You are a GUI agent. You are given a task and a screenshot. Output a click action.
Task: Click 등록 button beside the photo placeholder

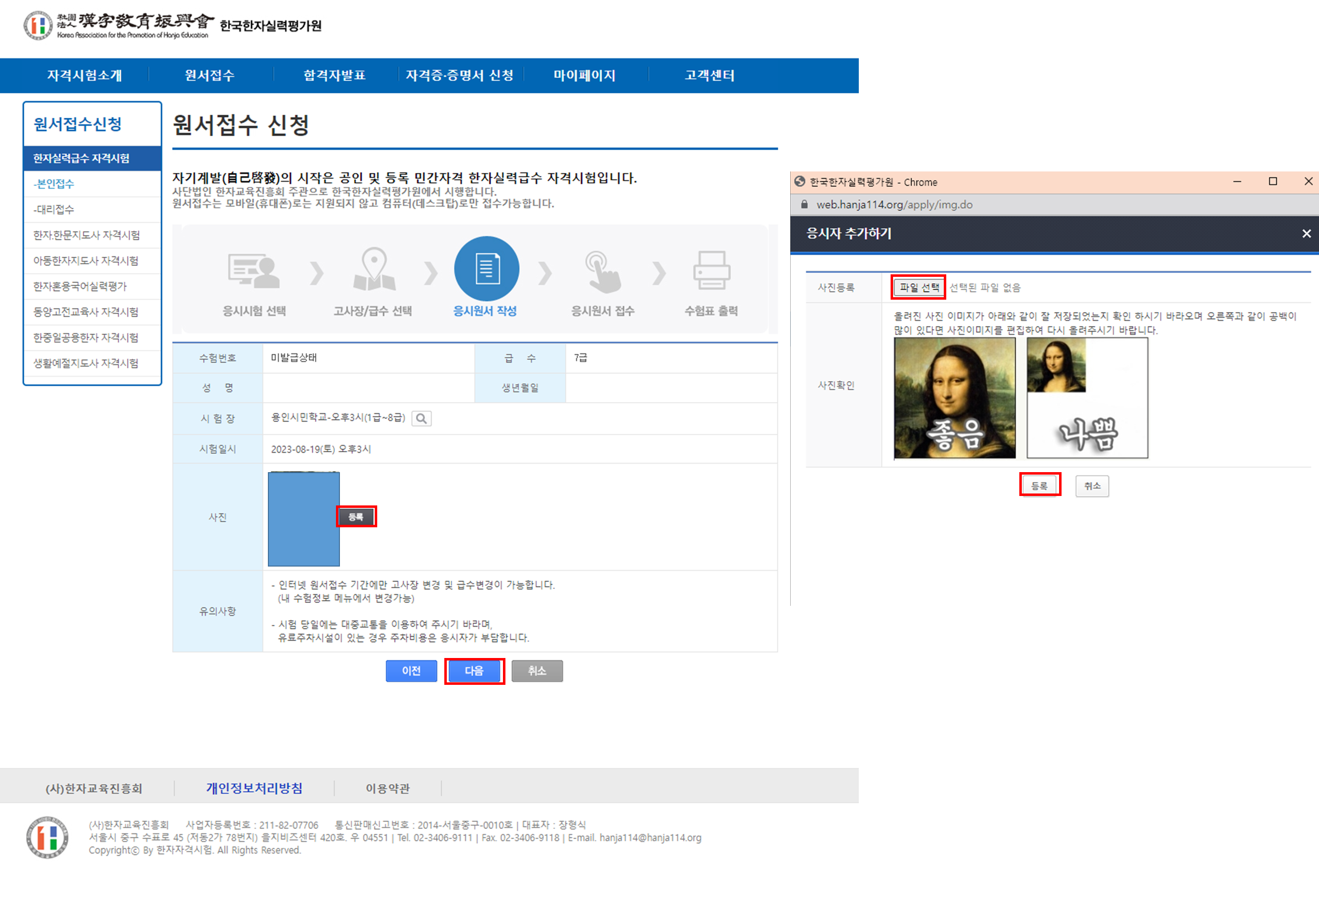point(356,516)
